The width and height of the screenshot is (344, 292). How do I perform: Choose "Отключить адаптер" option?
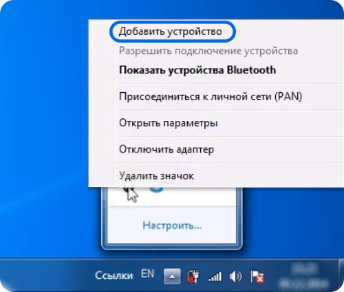pos(166,150)
